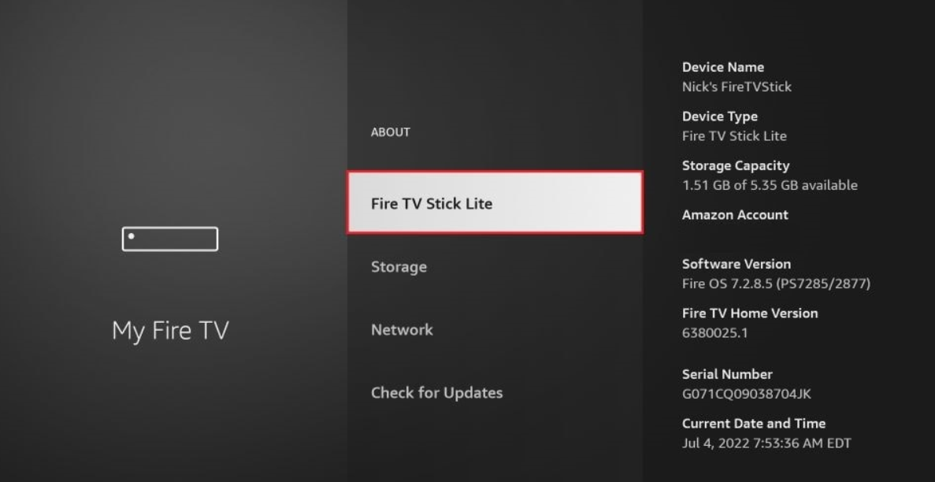Open the Storage settings

point(399,266)
